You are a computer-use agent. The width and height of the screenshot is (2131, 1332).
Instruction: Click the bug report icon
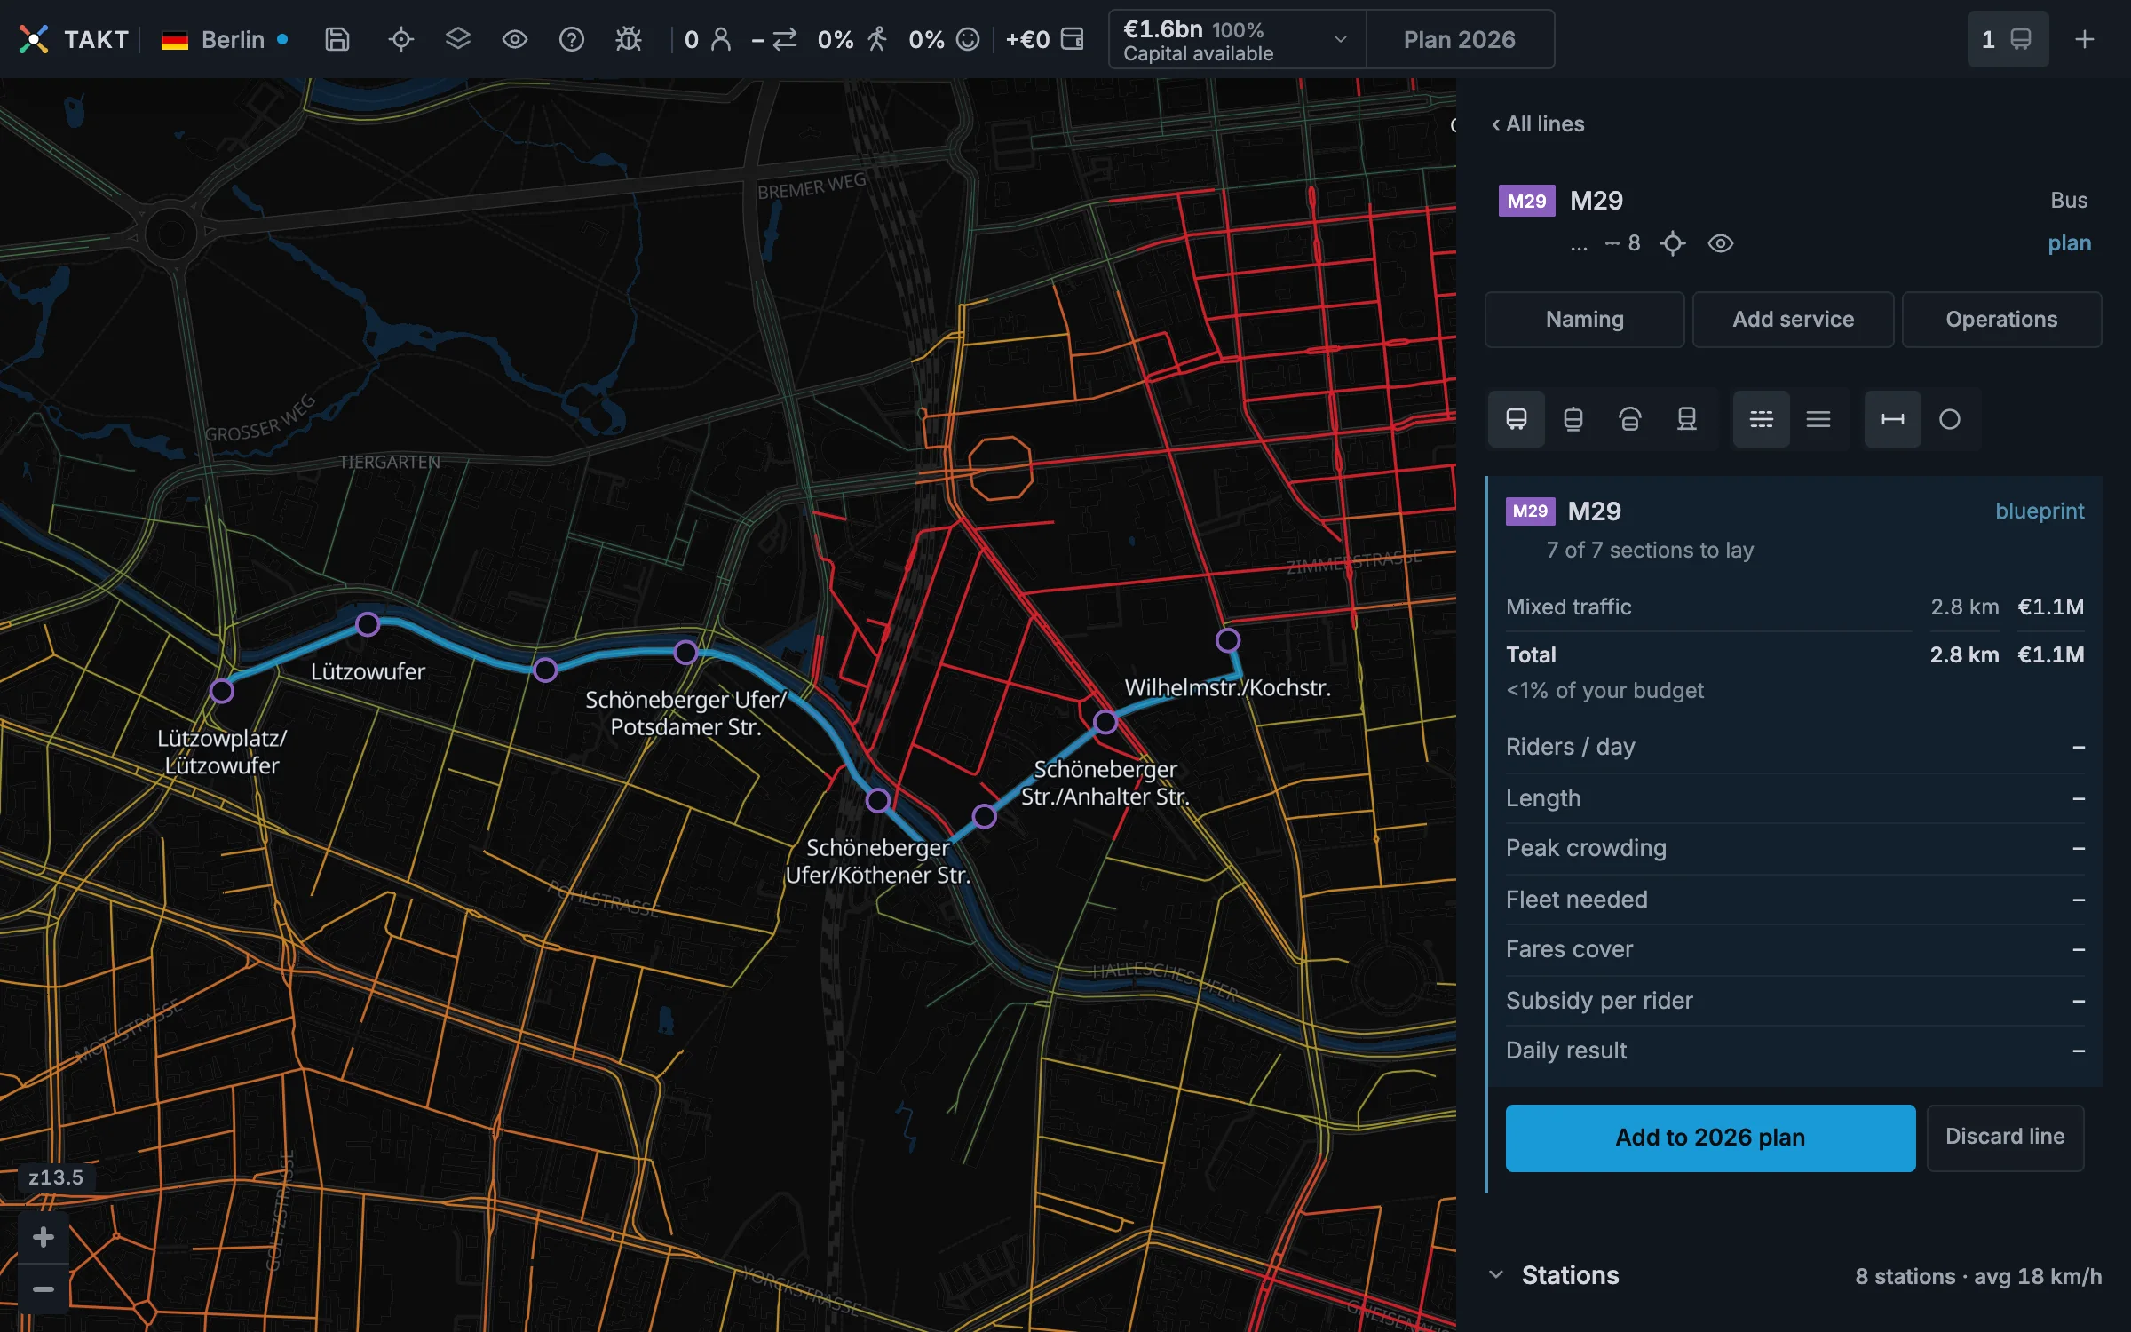(x=629, y=39)
